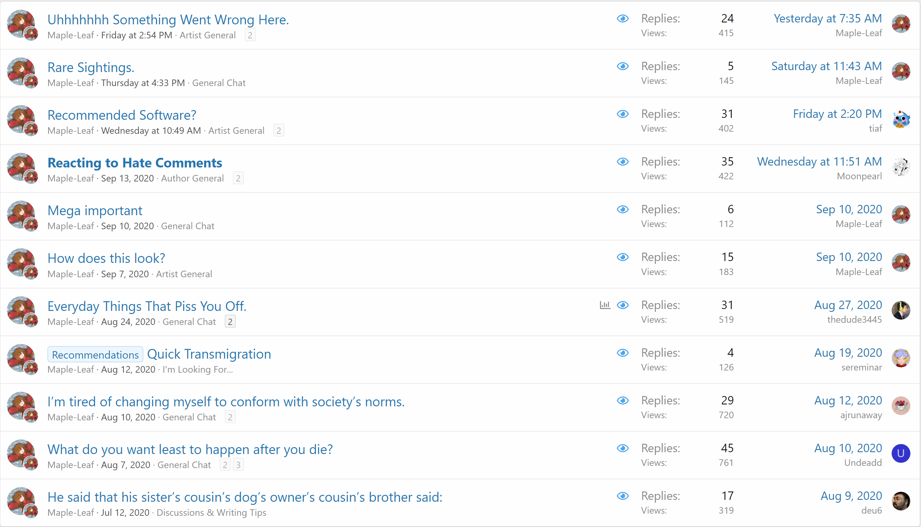Click Moonpearl's avatar icon

click(901, 167)
